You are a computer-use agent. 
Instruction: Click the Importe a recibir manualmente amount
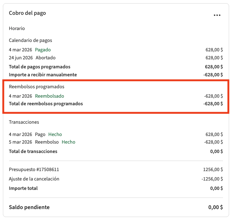tap(213, 75)
